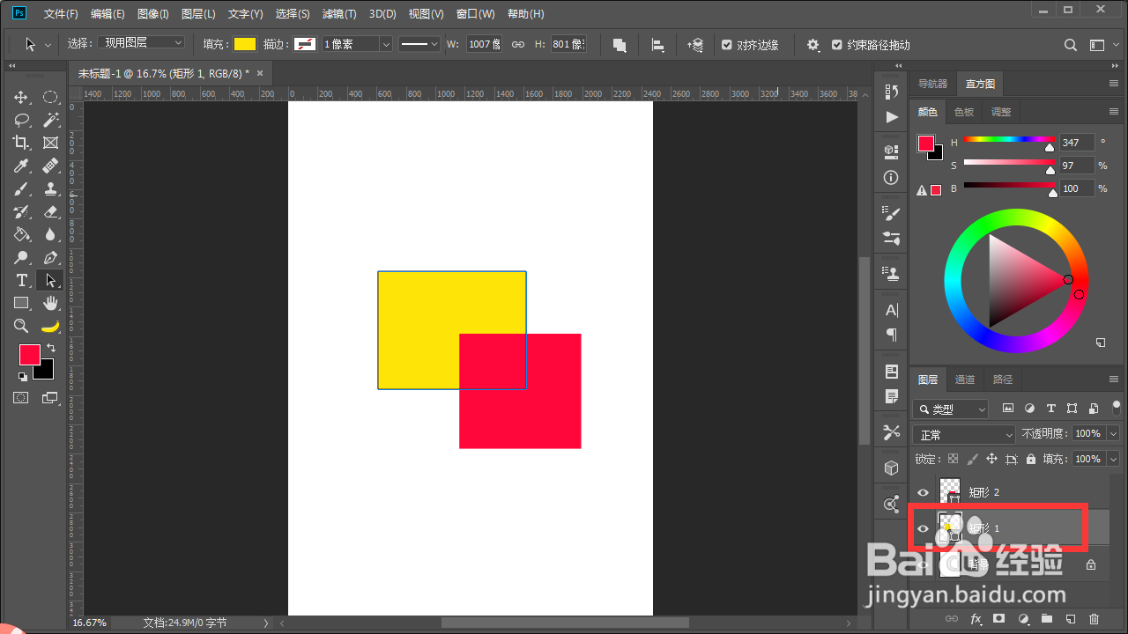Select the Hand tool
Viewport: 1128px width, 634px height.
(x=50, y=303)
